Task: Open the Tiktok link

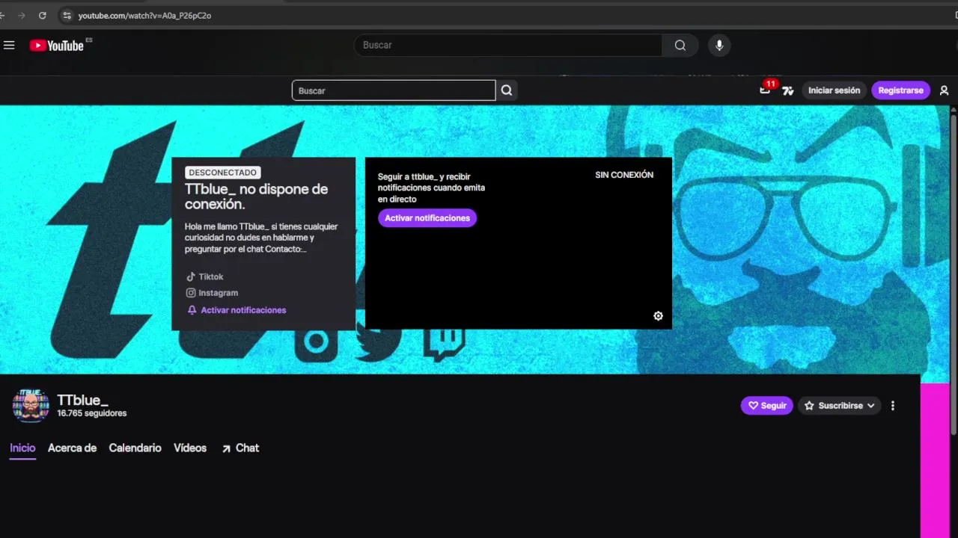Action: point(205,276)
